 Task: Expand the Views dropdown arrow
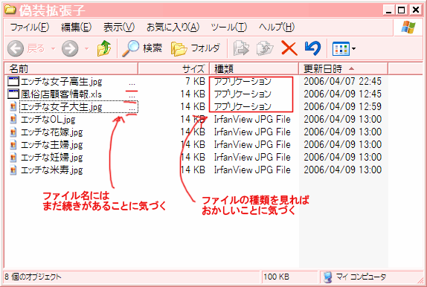coord(353,49)
